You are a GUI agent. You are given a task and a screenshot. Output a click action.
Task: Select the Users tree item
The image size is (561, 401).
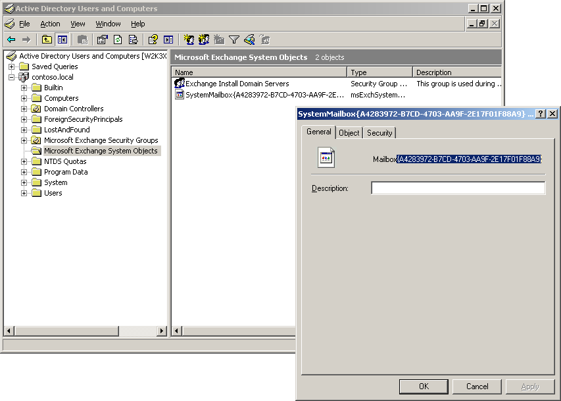pos(53,193)
